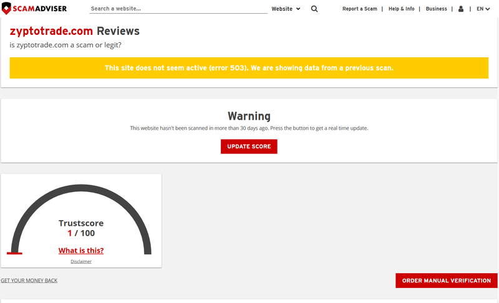
Task: Click 'is zyptotrade.com a scam or legit?' text
Action: (65, 45)
